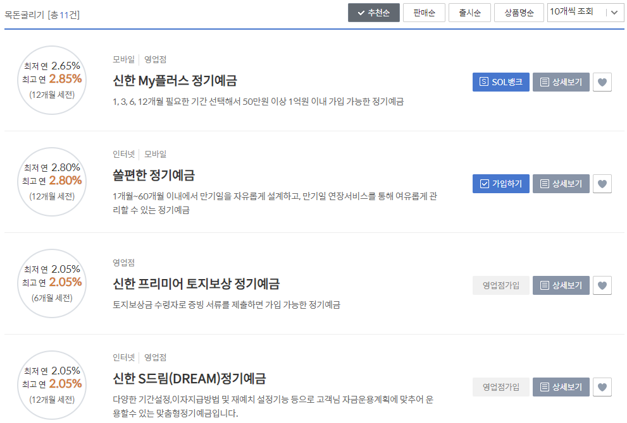The height and width of the screenshot is (423, 627).
Task: View 상세보기 for 신한 My플러스 정기예금
Action: [x=561, y=82]
